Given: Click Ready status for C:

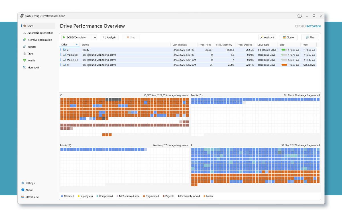Looking at the screenshot, I should (86, 50).
